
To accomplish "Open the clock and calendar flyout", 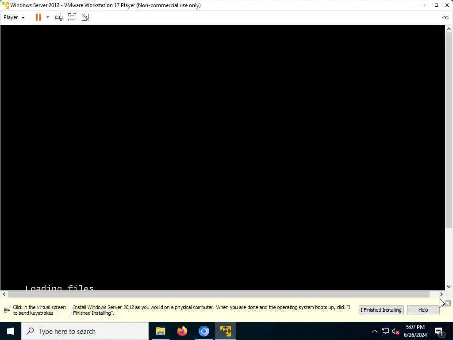I will tap(415, 331).
